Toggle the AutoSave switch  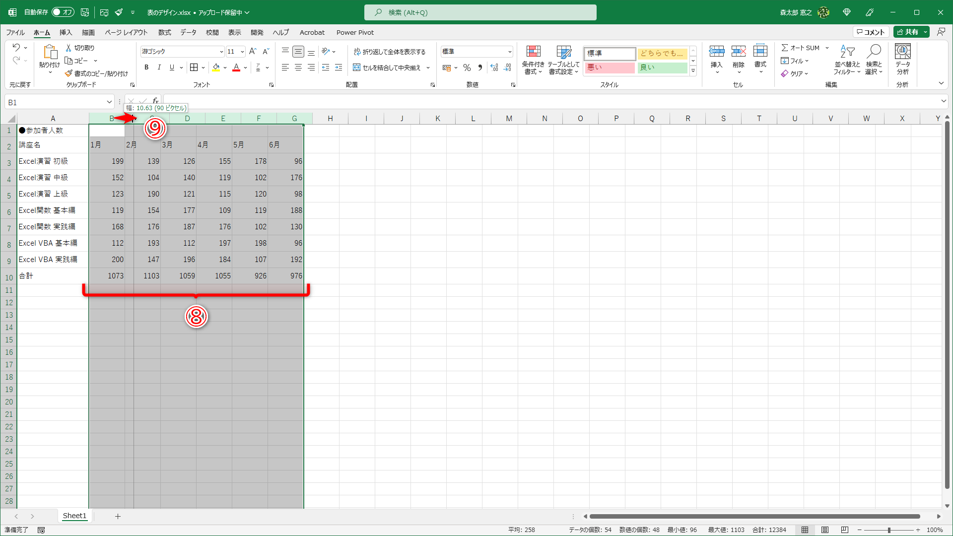(x=63, y=12)
